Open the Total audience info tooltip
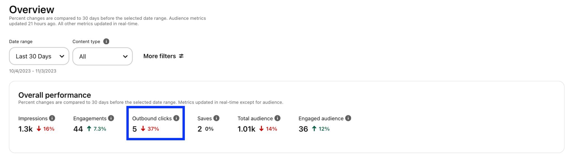Image resolution: width=572 pixels, height=161 pixels. pyautogui.click(x=277, y=118)
